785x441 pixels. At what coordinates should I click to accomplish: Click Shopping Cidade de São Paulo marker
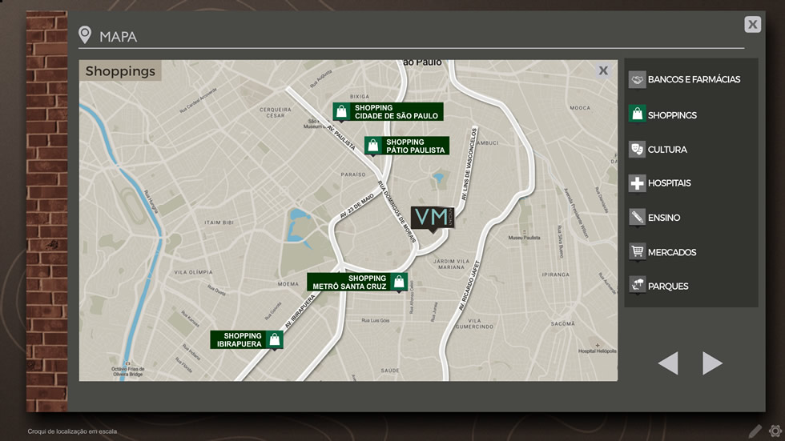pyautogui.click(x=388, y=111)
